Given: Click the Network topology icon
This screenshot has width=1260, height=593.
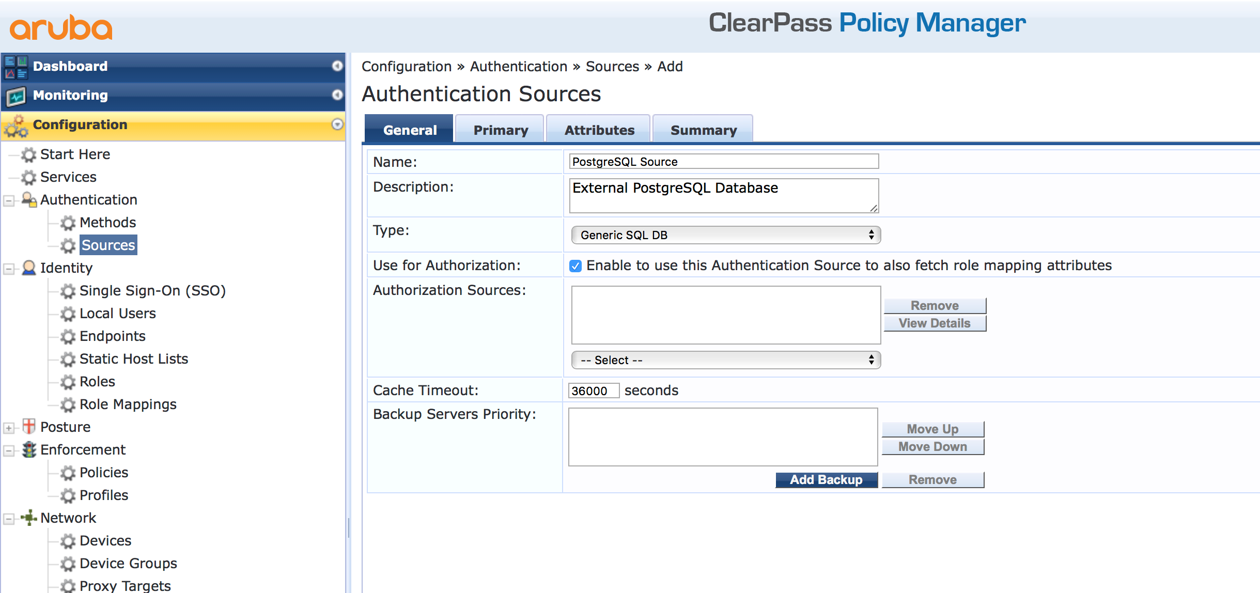Looking at the screenshot, I should click(29, 518).
